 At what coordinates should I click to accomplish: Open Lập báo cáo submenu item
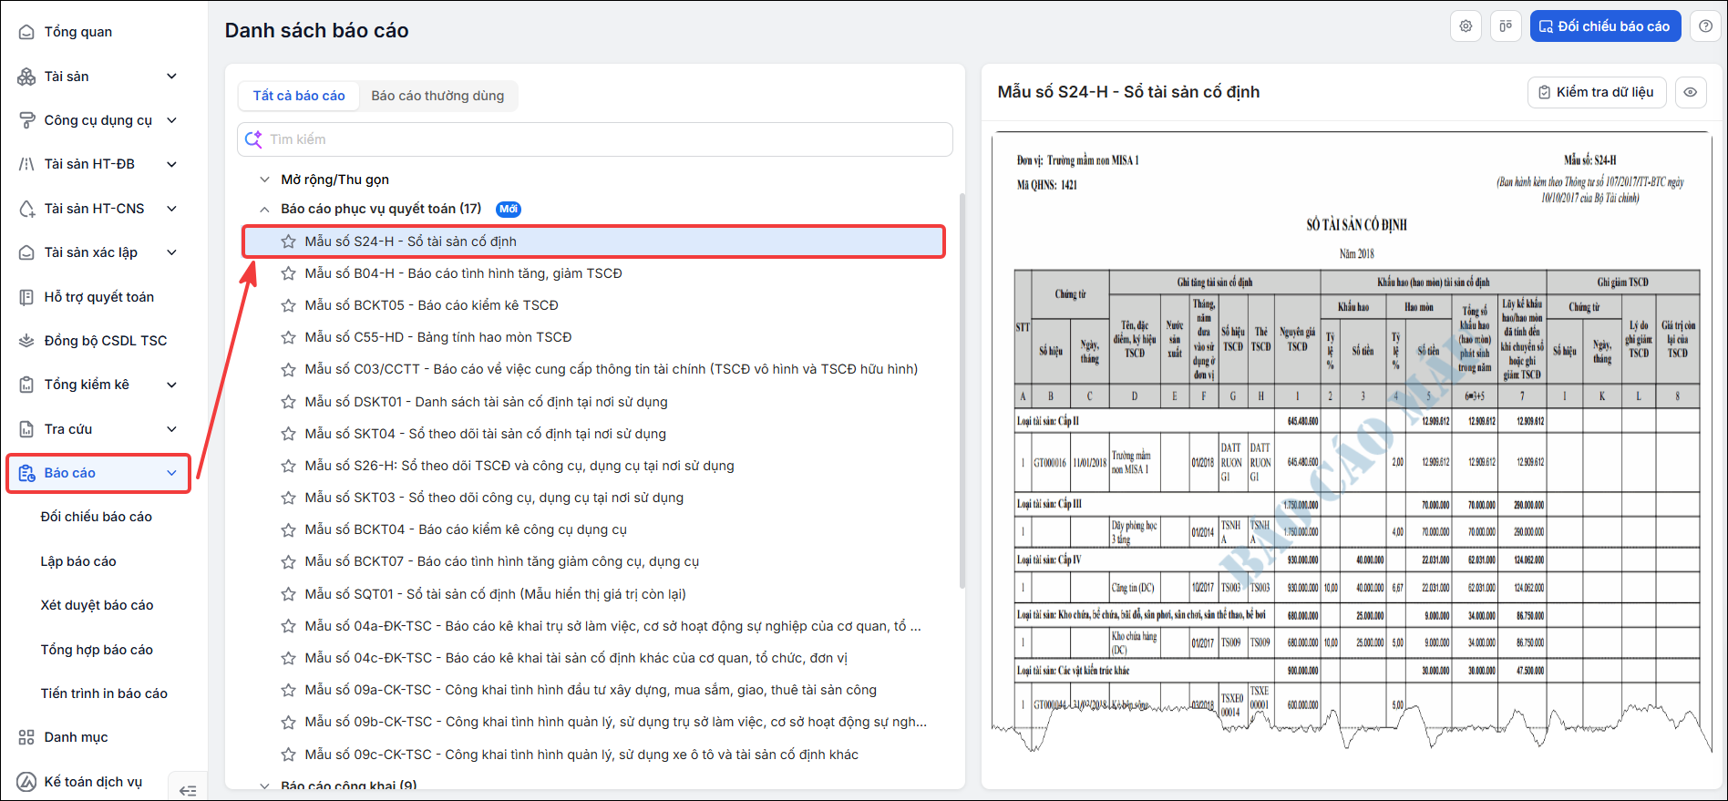(x=78, y=561)
